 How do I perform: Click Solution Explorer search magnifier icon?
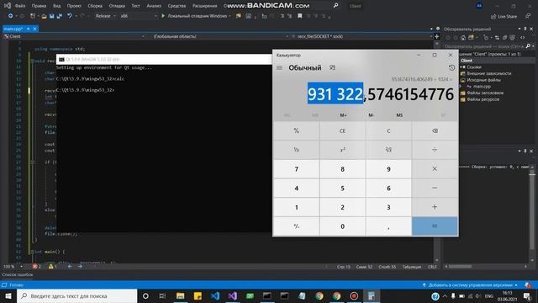(528, 46)
